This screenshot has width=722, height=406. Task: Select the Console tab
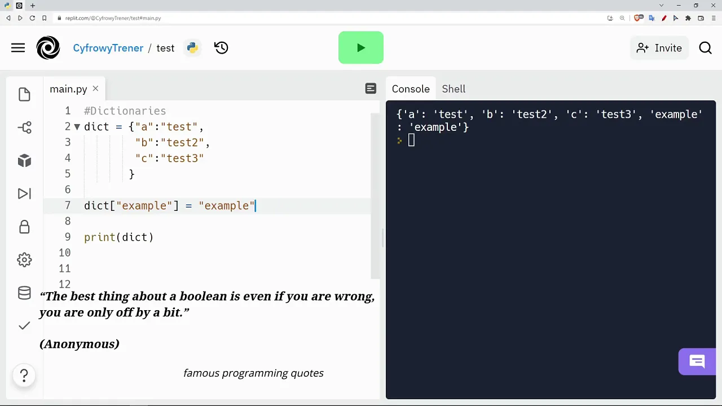point(411,89)
